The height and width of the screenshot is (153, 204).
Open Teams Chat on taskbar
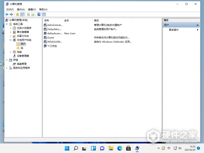pos(102,148)
